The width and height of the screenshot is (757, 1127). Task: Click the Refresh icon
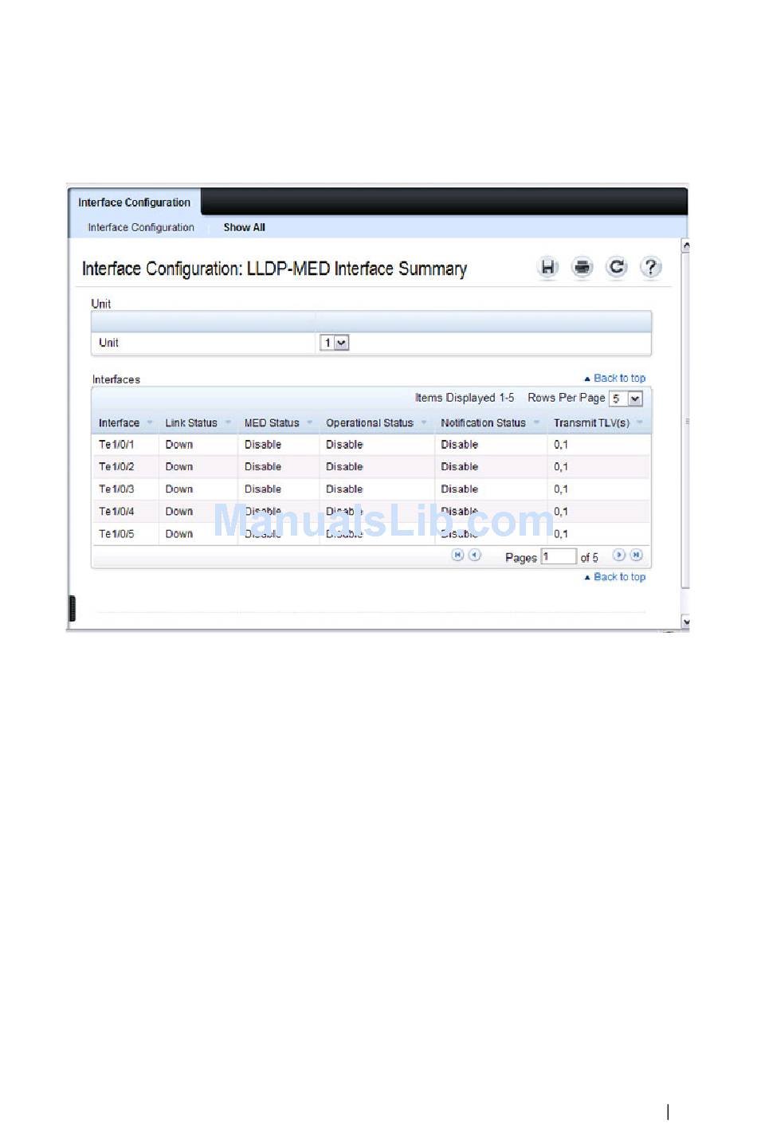tap(616, 267)
